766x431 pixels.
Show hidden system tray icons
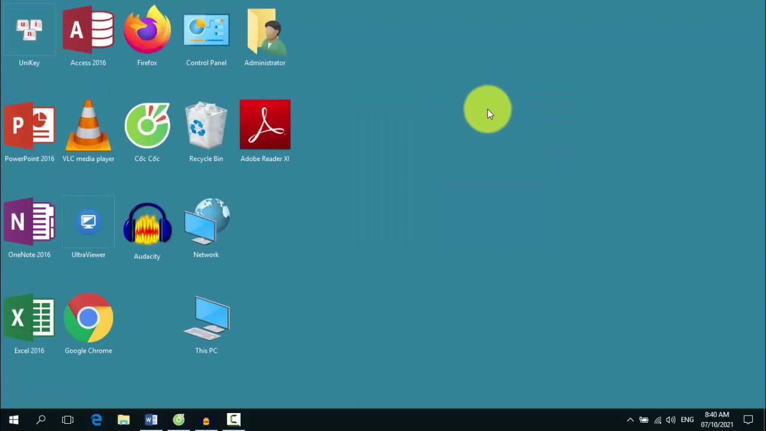tap(630, 420)
